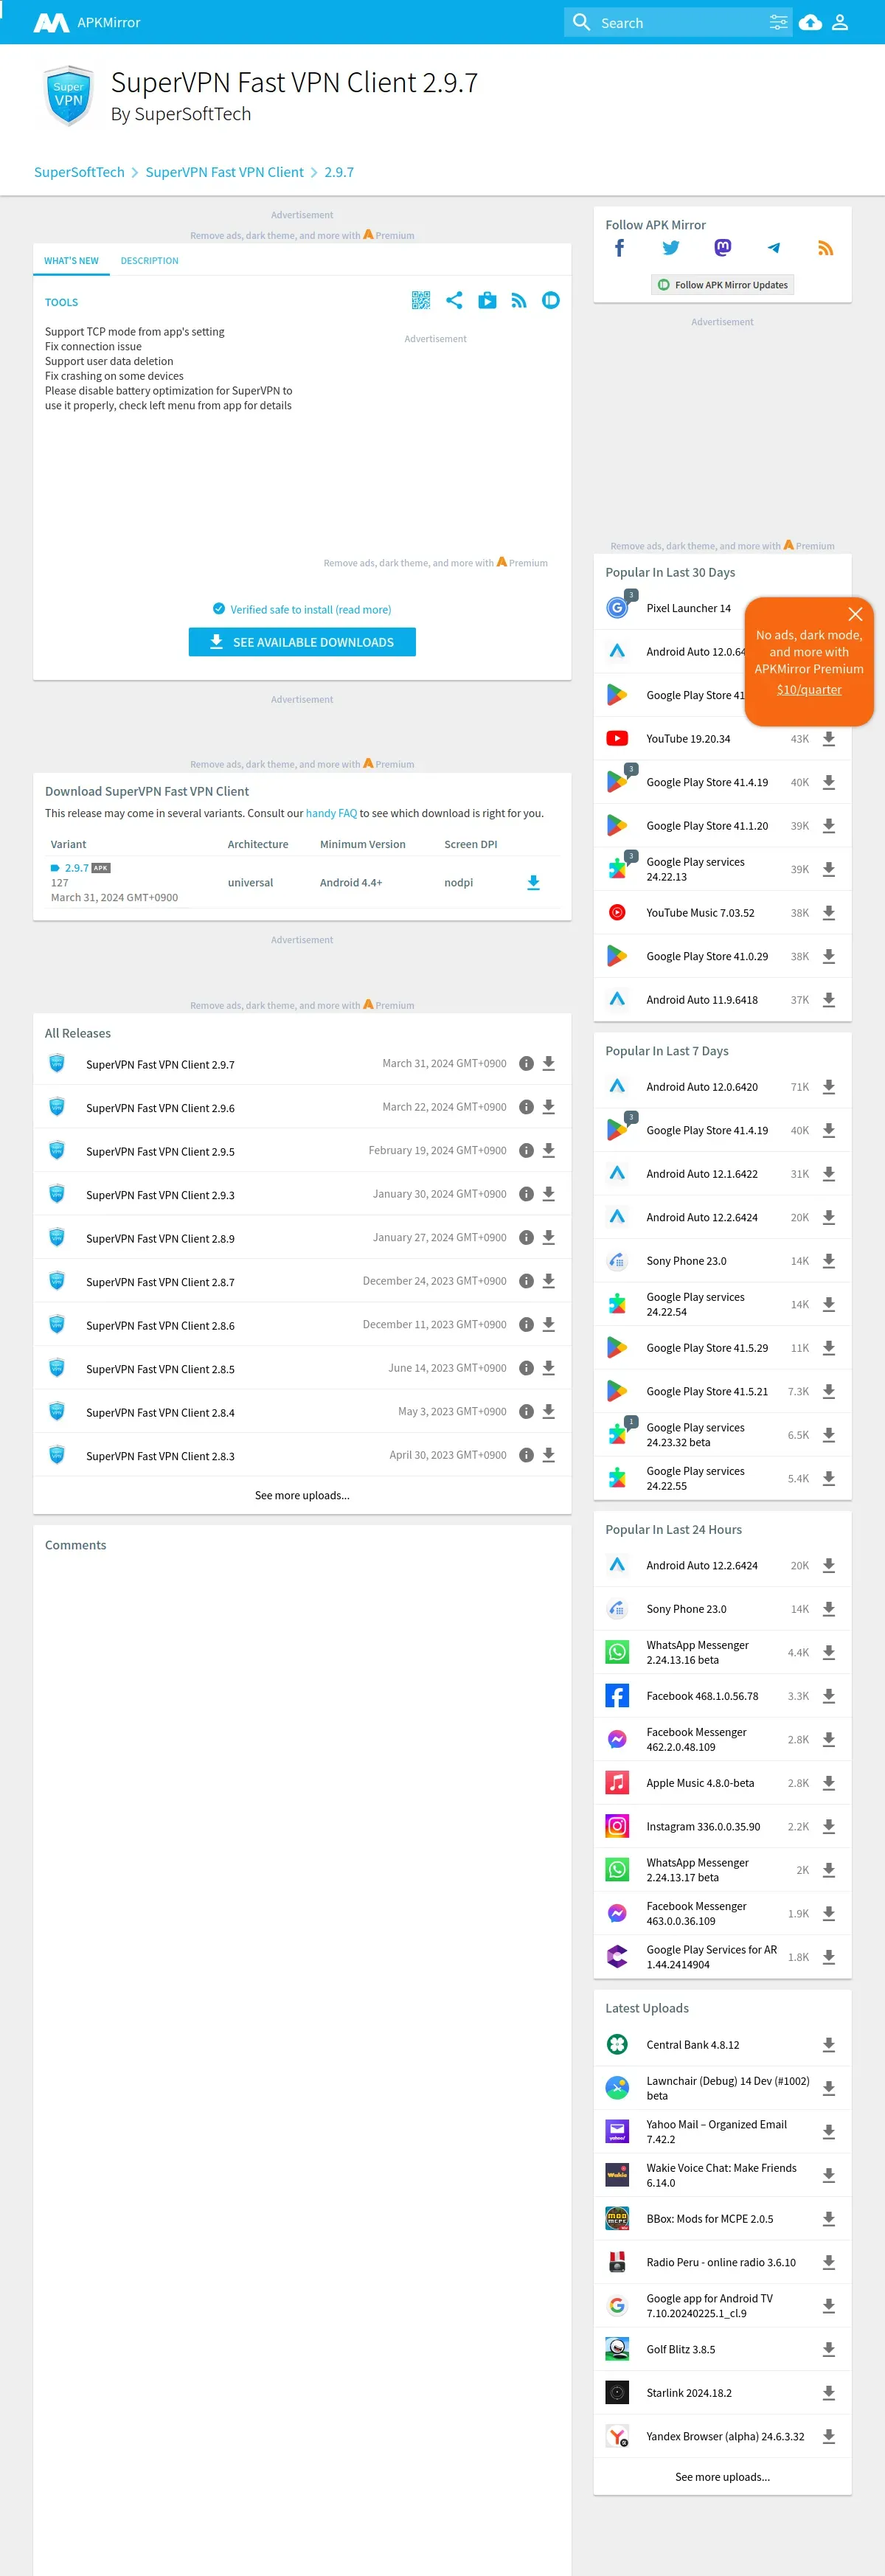Screen dimensions: 885x2576
Task: Download Instagram 336.0.0.35.90
Action: click(x=829, y=1826)
